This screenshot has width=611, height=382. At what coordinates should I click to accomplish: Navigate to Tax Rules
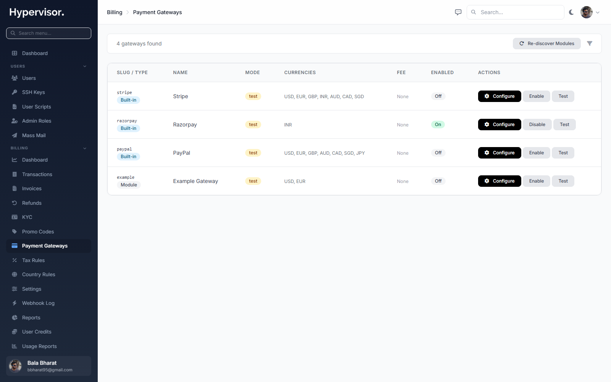(48, 260)
